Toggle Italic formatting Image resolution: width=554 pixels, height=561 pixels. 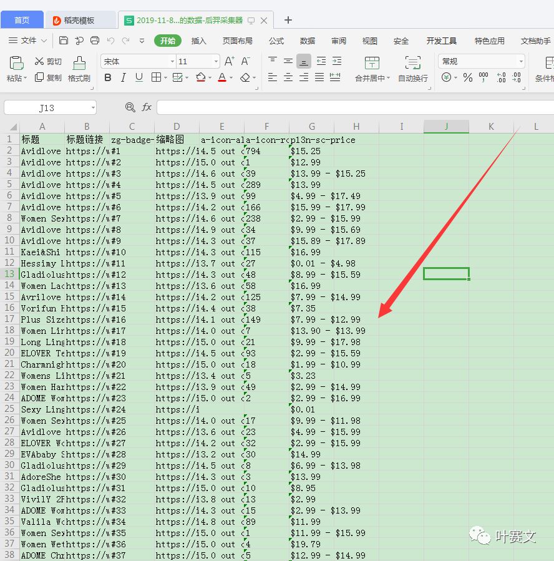[x=123, y=77]
